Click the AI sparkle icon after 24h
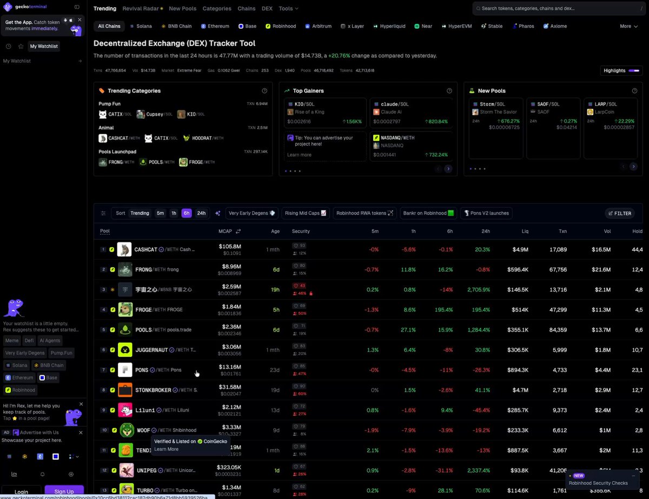The width and height of the screenshot is (649, 499). (x=217, y=213)
